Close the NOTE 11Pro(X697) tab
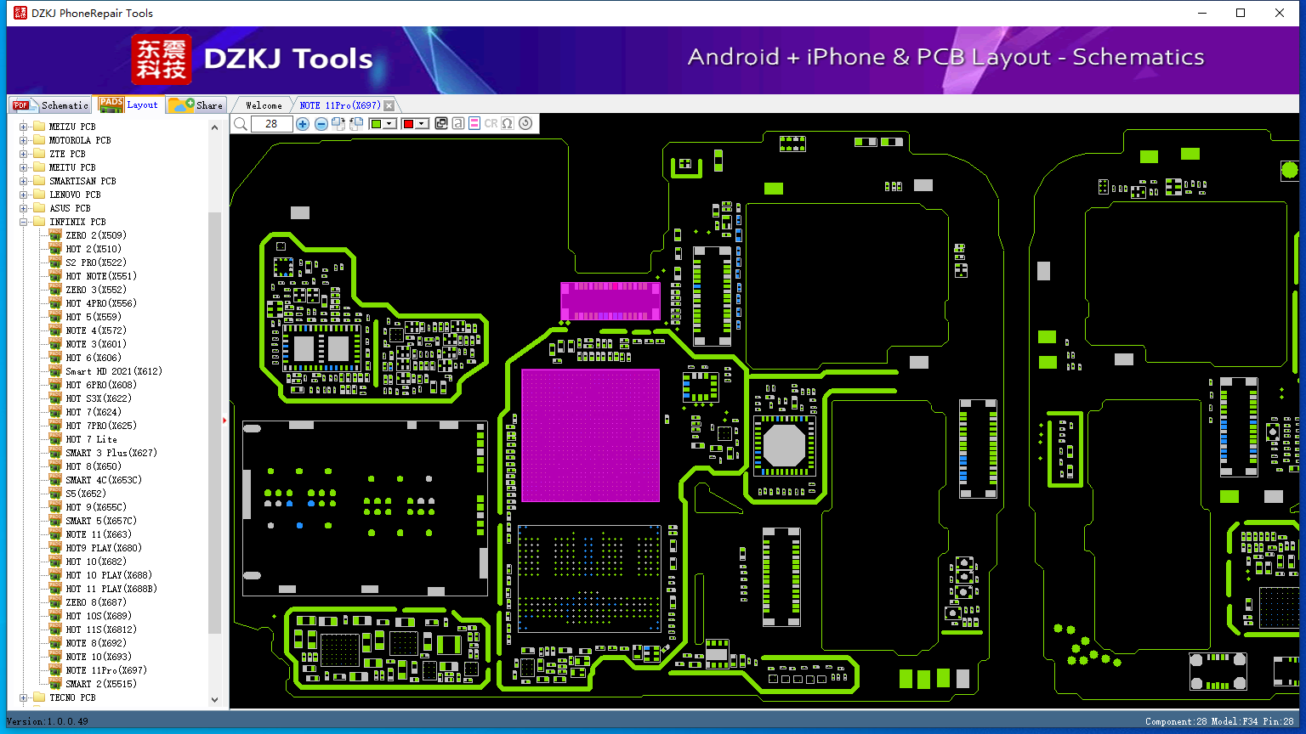1306x734 pixels. (389, 104)
